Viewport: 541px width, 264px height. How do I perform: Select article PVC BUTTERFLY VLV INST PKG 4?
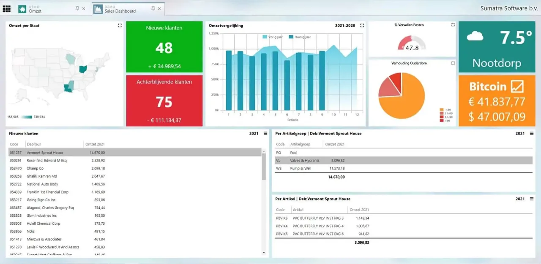coord(404,226)
